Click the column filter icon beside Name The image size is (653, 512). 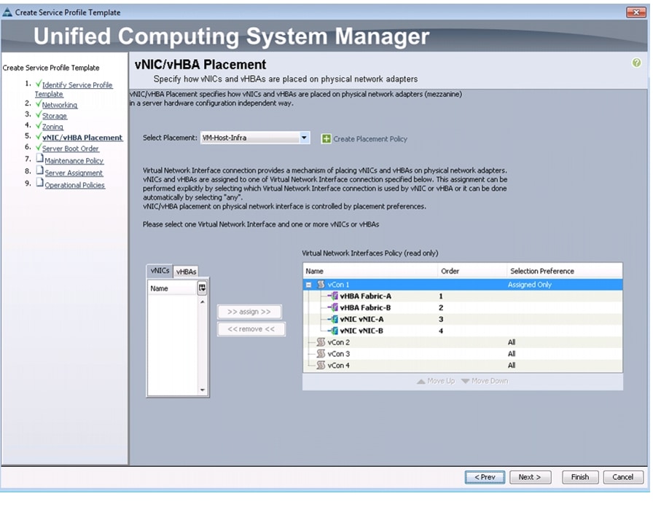click(202, 288)
